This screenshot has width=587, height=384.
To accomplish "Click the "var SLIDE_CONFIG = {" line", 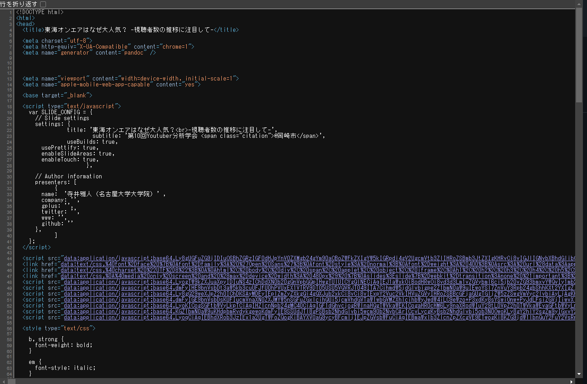I will pyautogui.click(x=61, y=112).
